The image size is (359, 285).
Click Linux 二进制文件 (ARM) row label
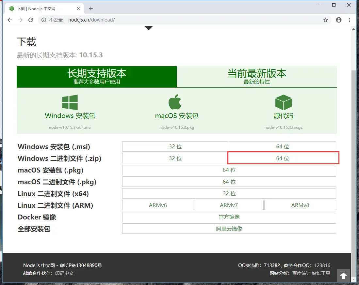pos(56,205)
